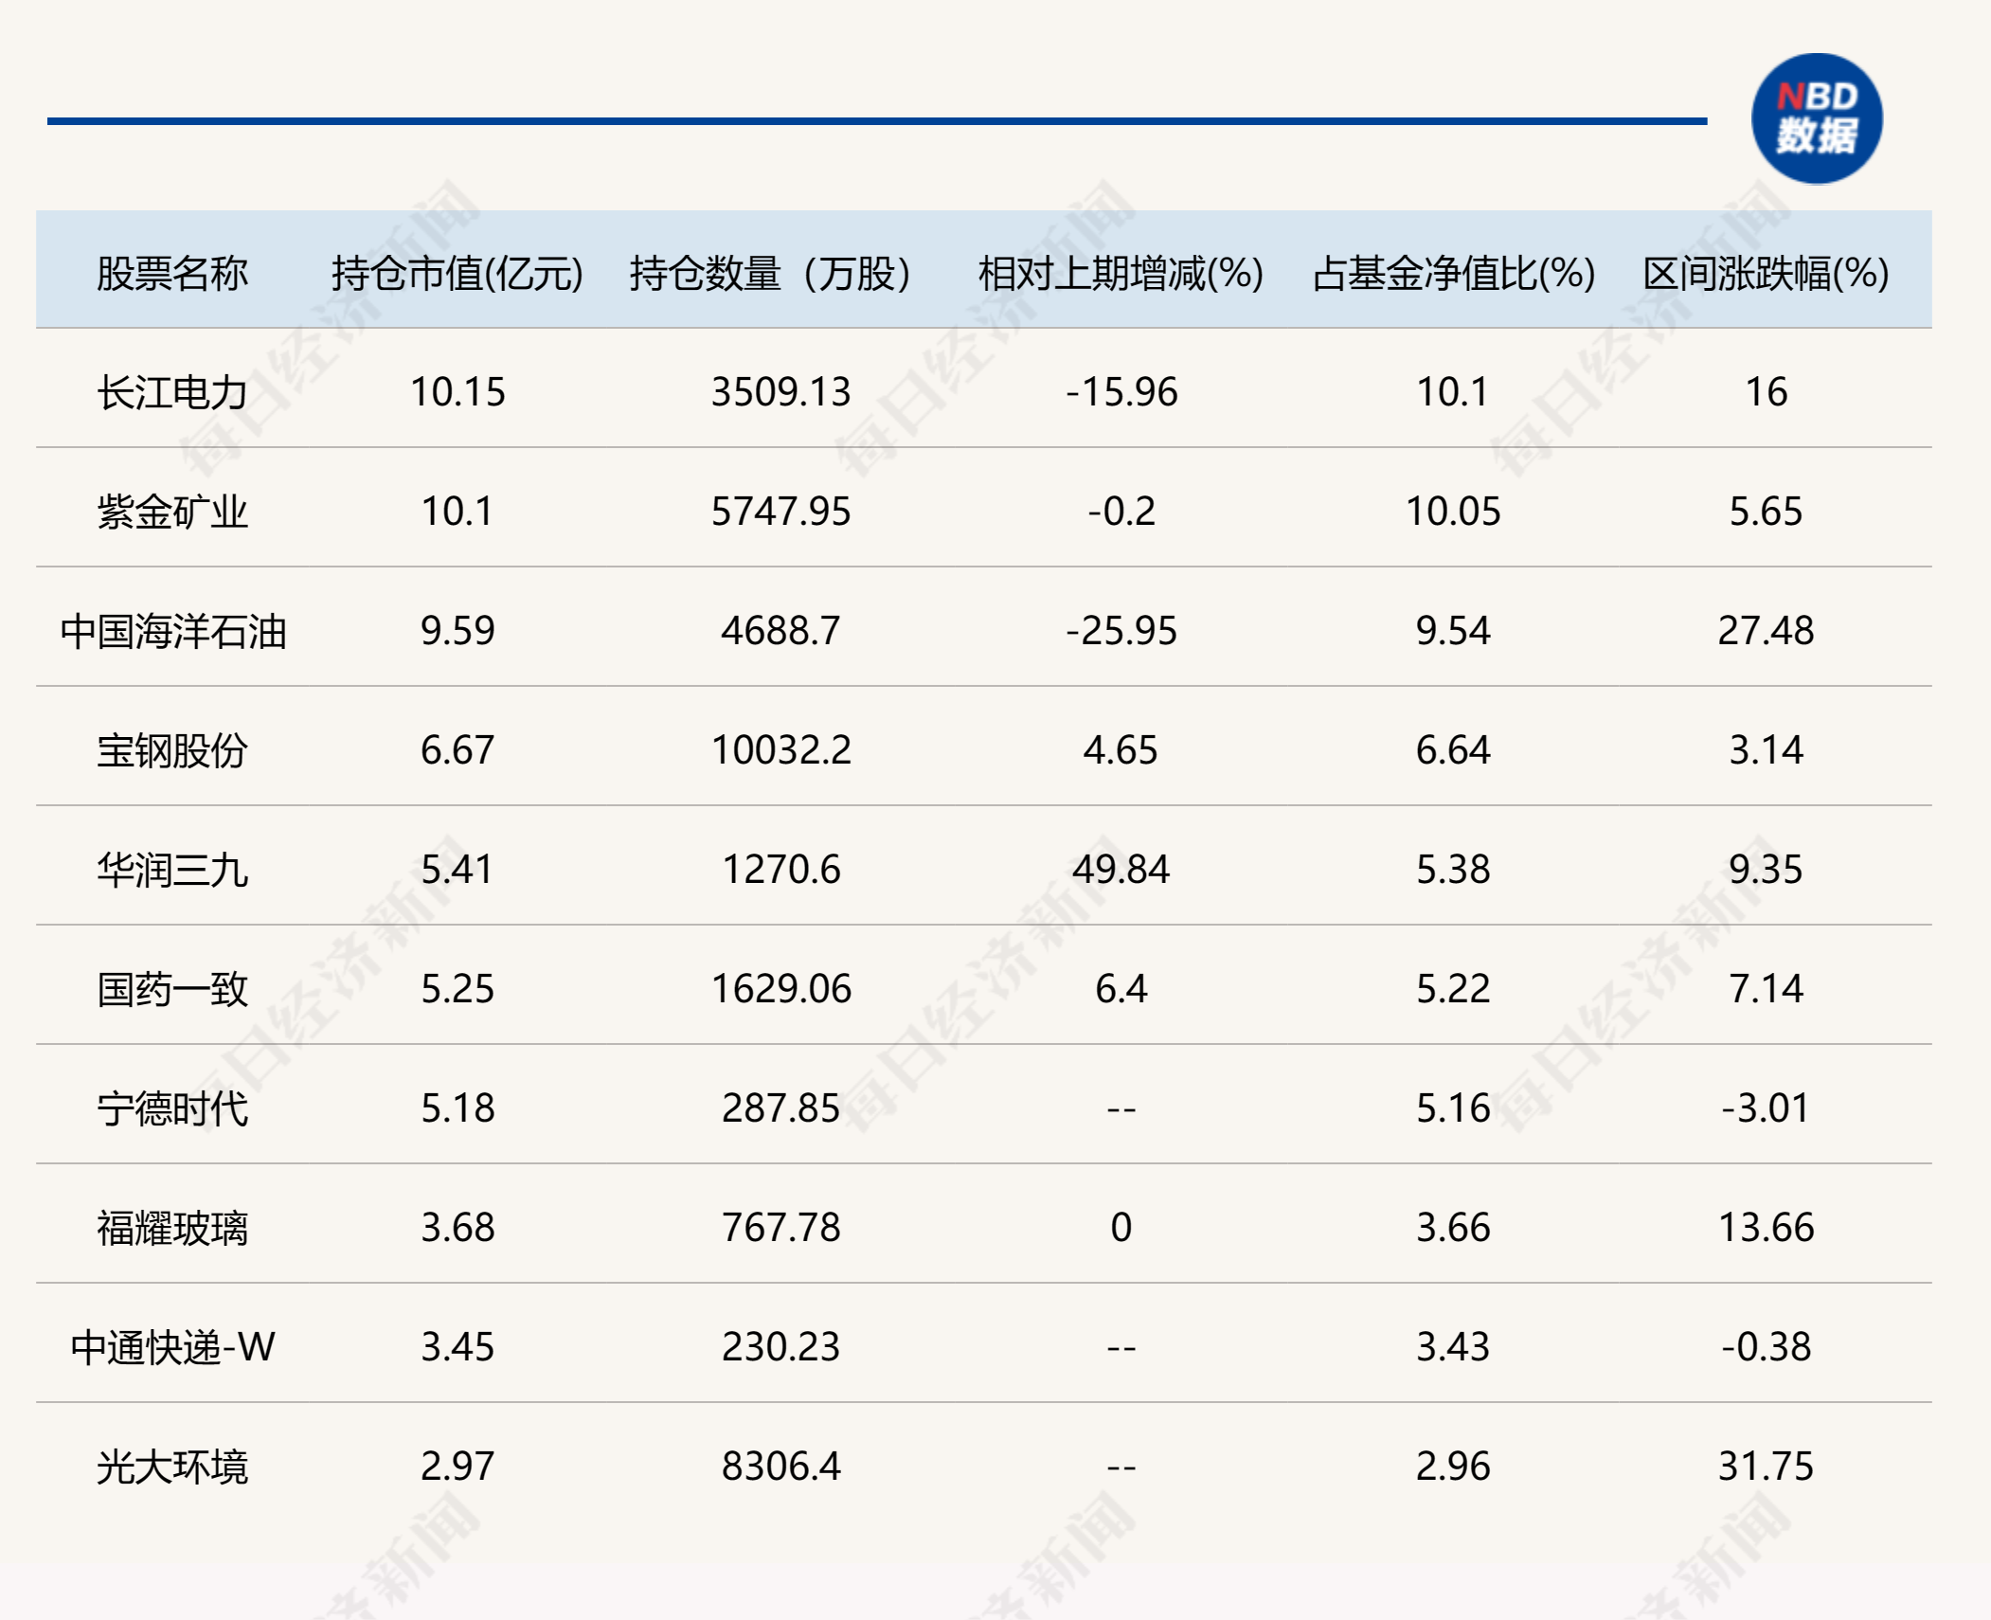Select 国药一致 price change 7.14
This screenshot has width=1991, height=1620.
[1766, 989]
